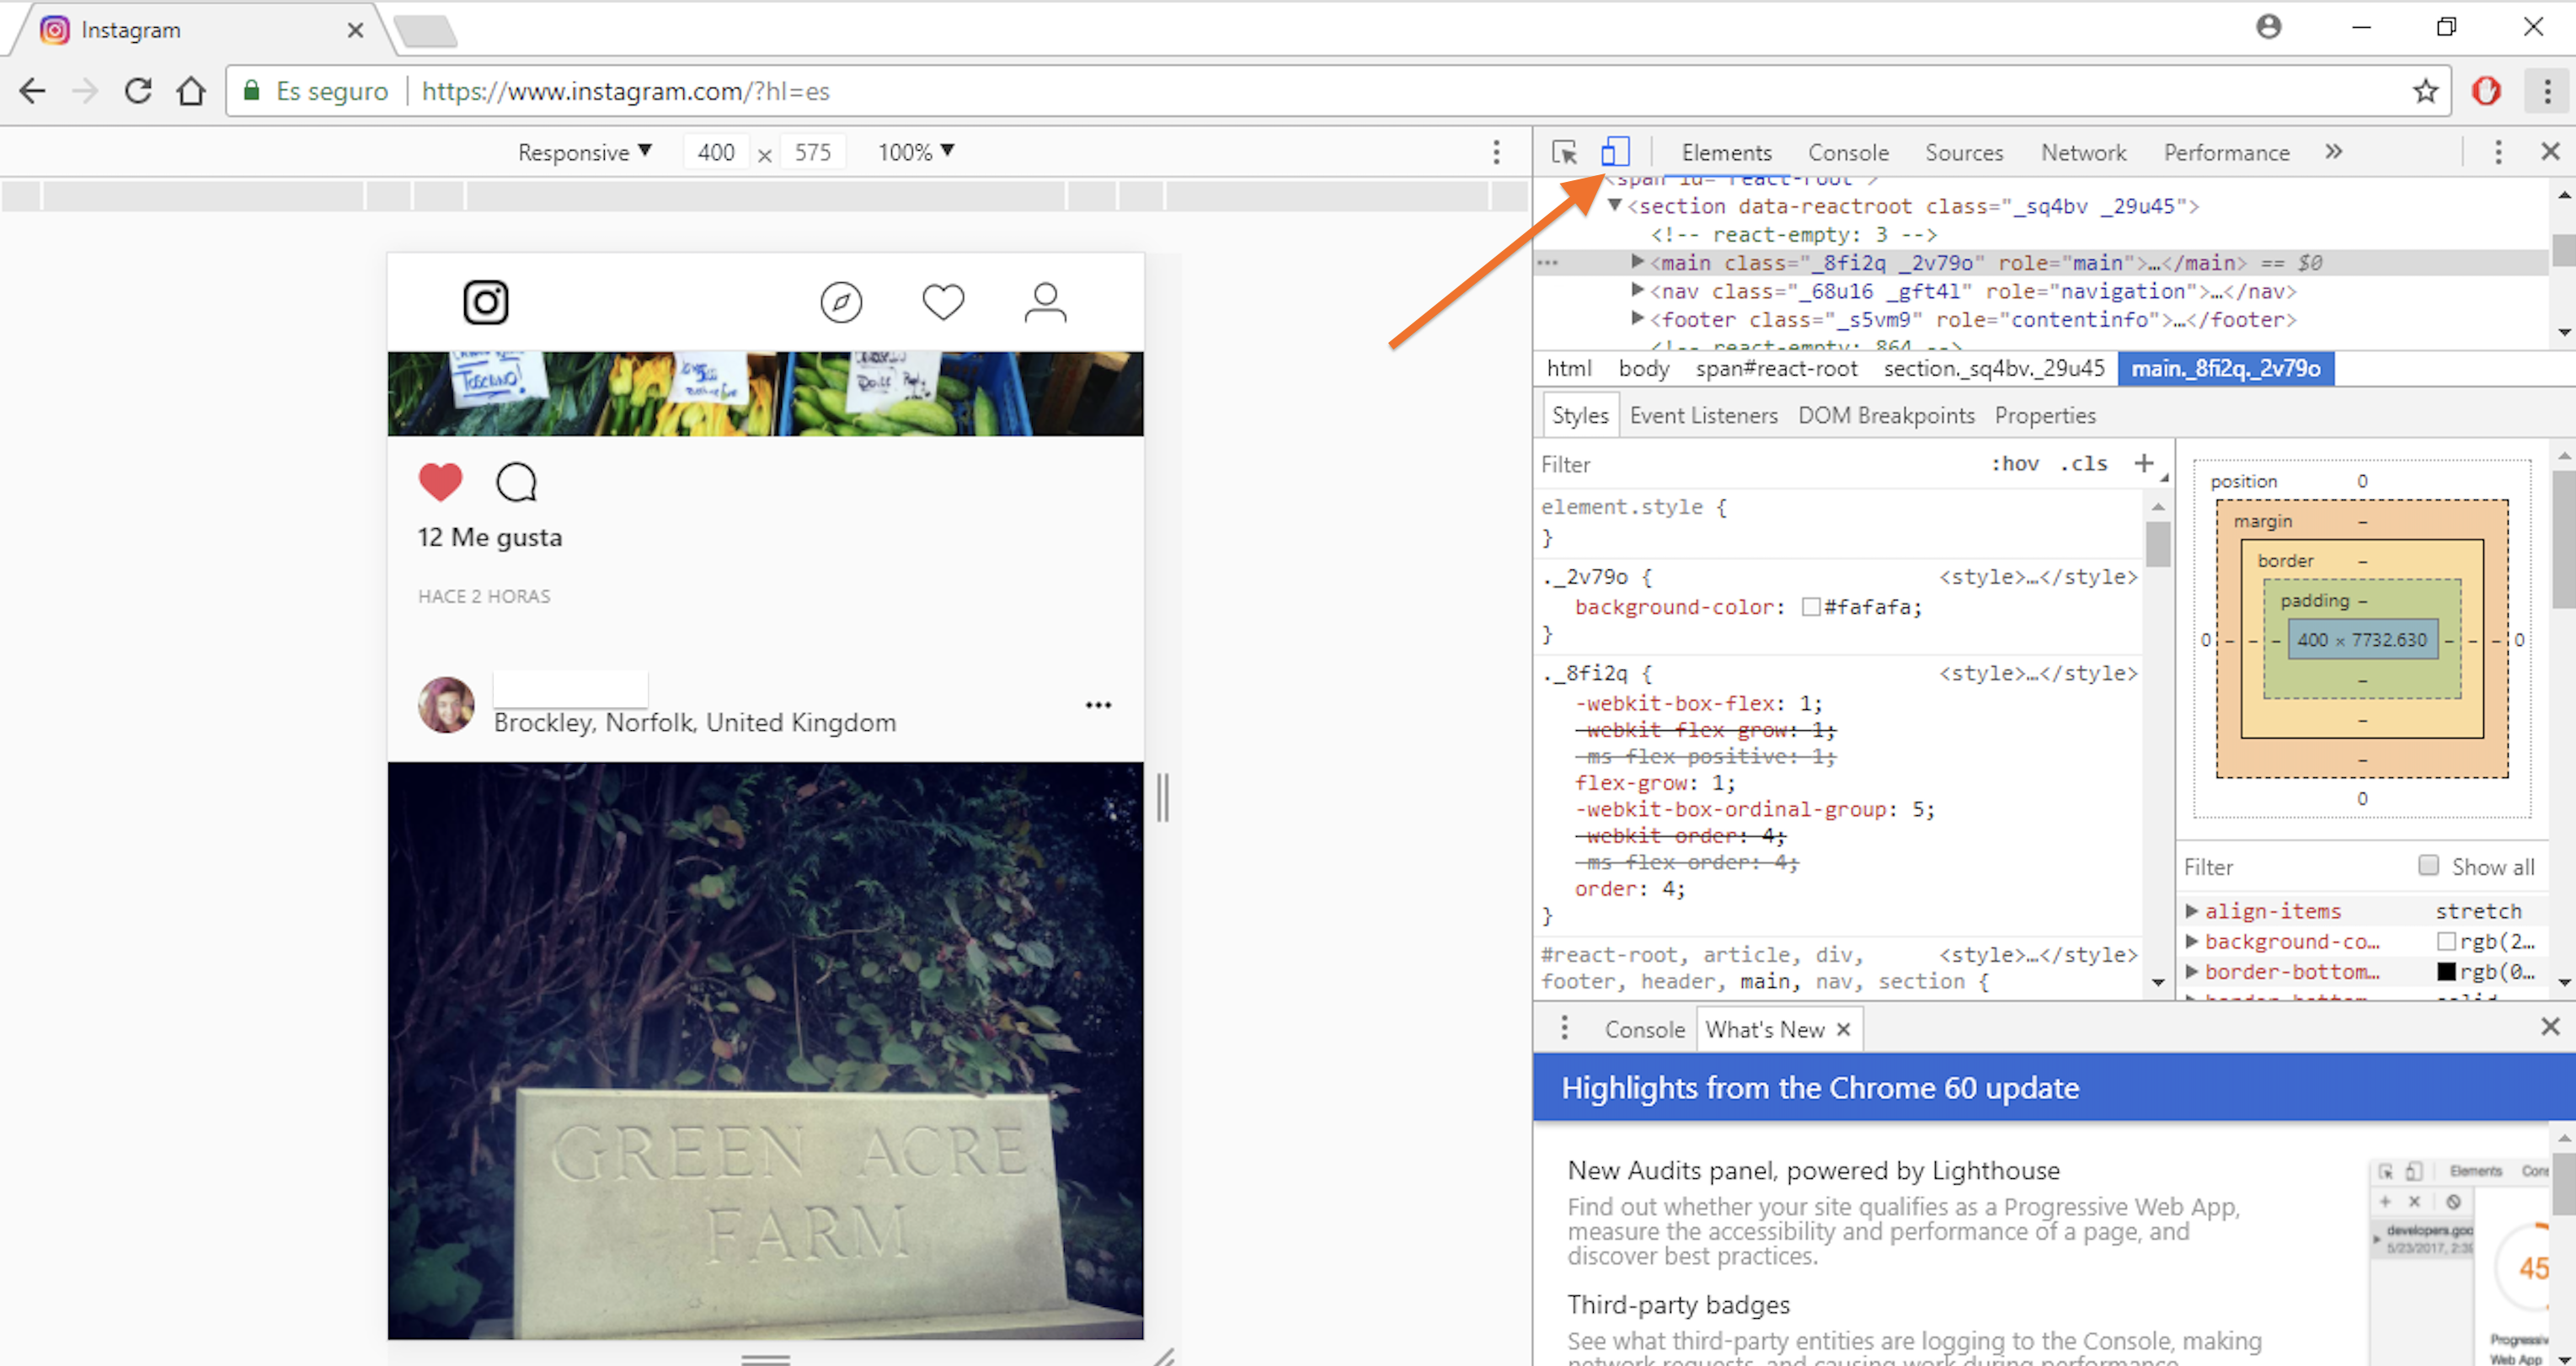Expand the footer _s5vm9 node
The height and width of the screenshot is (1366, 2576).
click(1637, 318)
